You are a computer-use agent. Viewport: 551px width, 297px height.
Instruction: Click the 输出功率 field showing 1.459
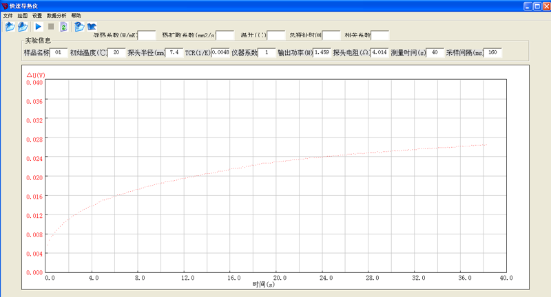point(322,52)
